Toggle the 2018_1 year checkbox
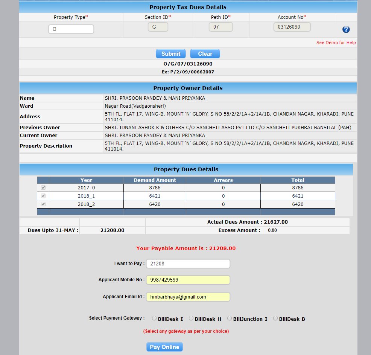Screen dimensions: 371x355 coord(43,196)
